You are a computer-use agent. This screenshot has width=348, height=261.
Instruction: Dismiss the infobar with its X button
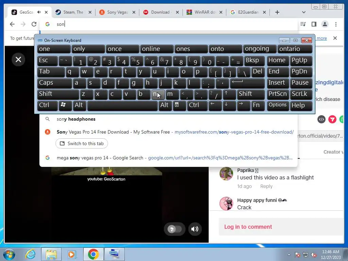click(x=335, y=38)
